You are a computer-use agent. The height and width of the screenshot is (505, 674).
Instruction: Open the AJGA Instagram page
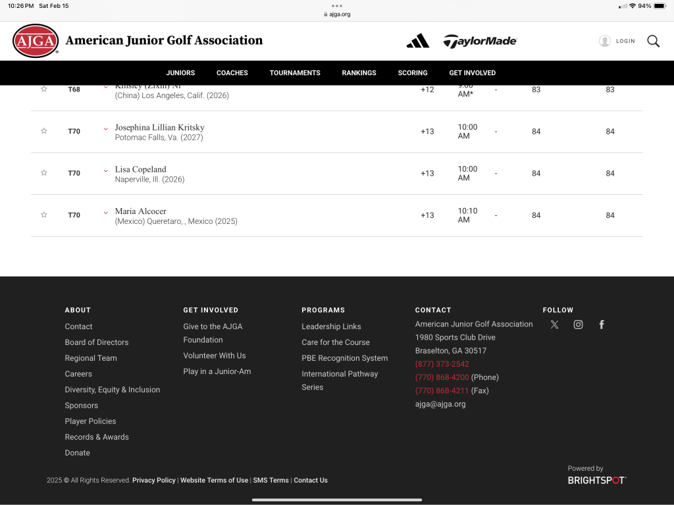pyautogui.click(x=578, y=325)
